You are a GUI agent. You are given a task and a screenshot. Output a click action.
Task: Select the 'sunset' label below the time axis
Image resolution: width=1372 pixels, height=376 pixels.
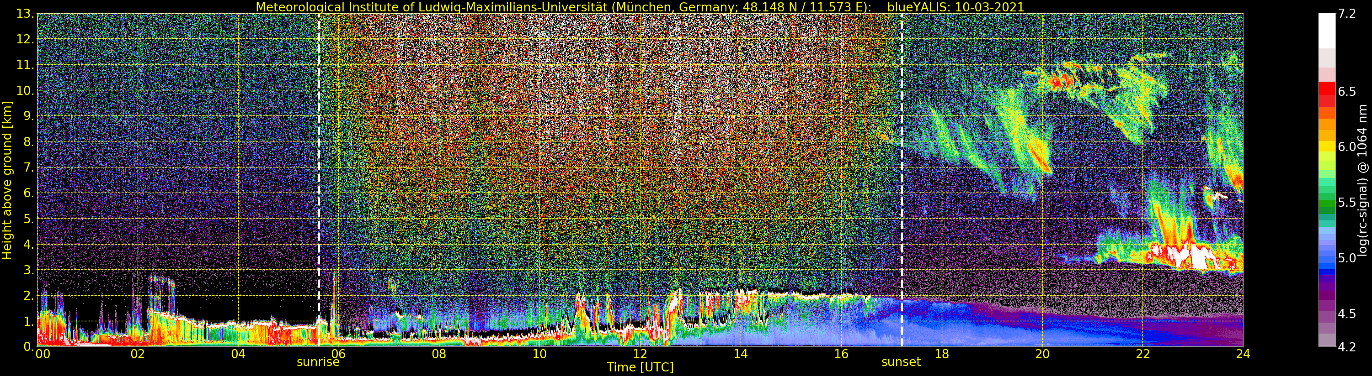(901, 362)
